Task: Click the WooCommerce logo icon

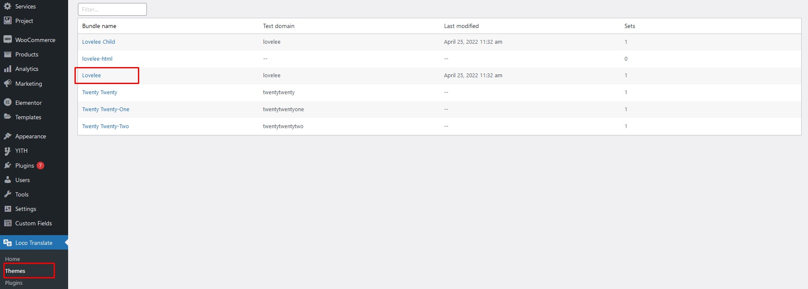Action: click(7, 39)
